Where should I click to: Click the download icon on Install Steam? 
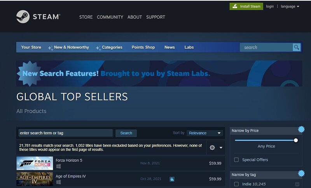pyautogui.click(x=235, y=6)
